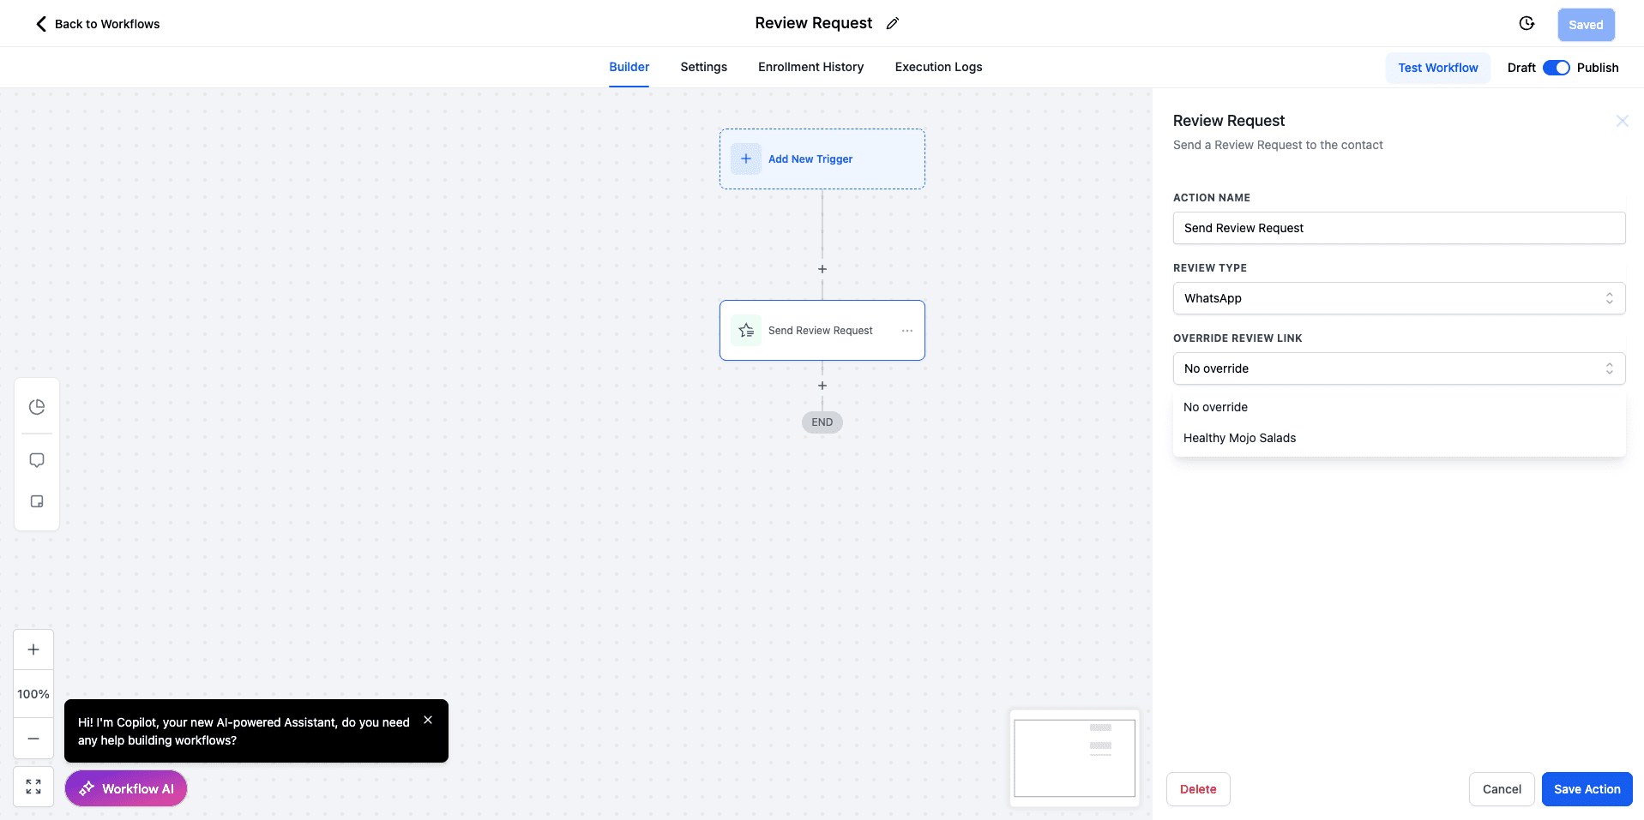Close the Review Request panel
Viewport: 1644px width, 820px height.
coord(1623,121)
